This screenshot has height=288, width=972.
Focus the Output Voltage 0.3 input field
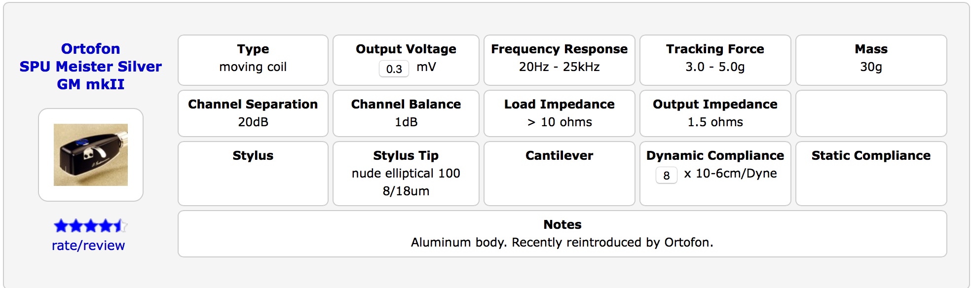click(x=394, y=69)
